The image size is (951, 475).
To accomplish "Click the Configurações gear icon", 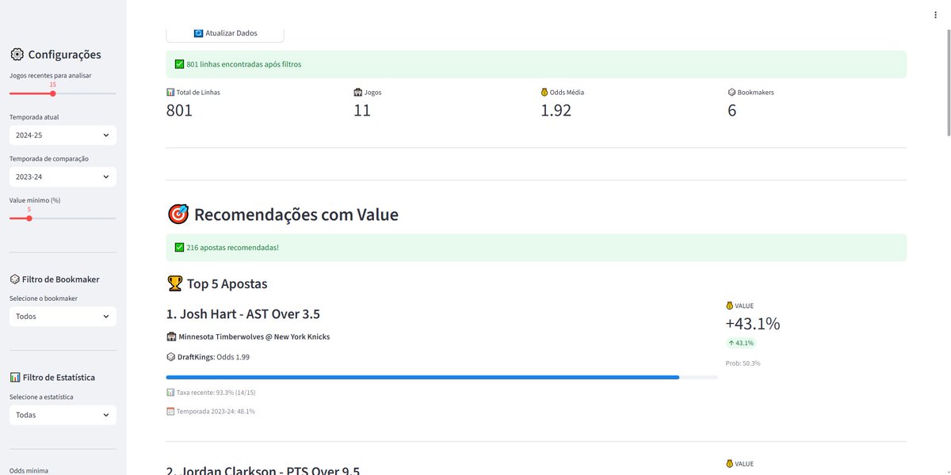I will point(17,55).
